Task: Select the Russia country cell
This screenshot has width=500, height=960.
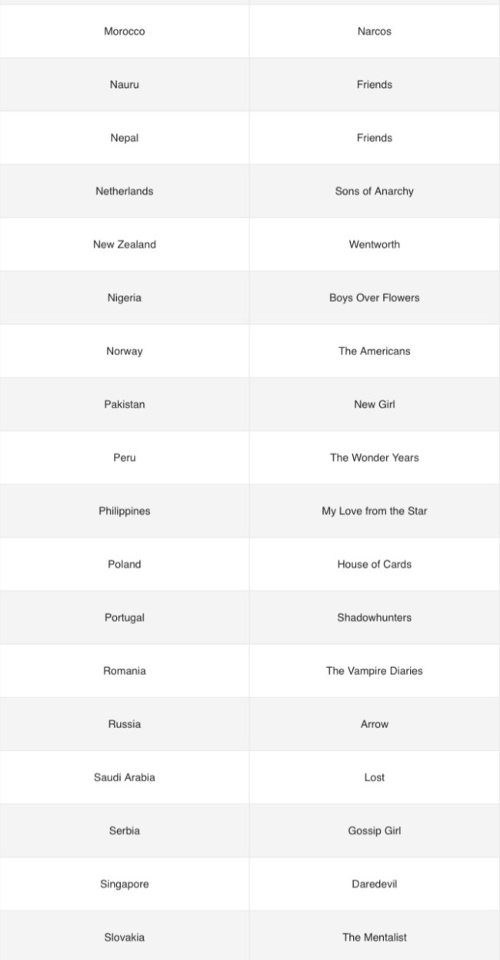Action: click(x=124, y=724)
